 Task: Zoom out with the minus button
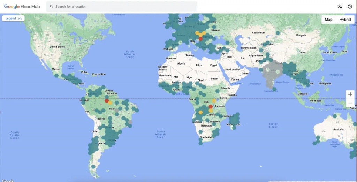click(350, 103)
